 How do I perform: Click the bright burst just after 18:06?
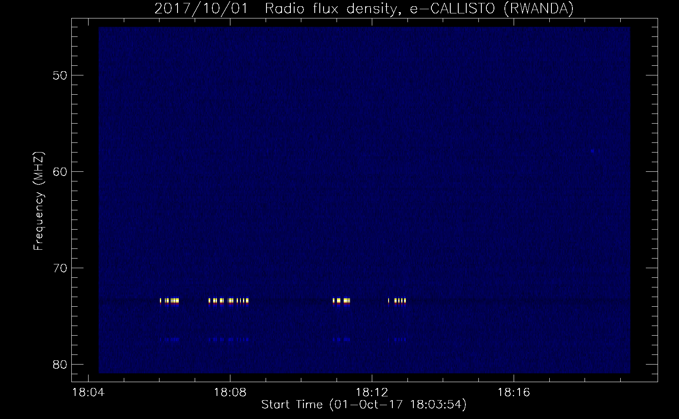(170, 301)
